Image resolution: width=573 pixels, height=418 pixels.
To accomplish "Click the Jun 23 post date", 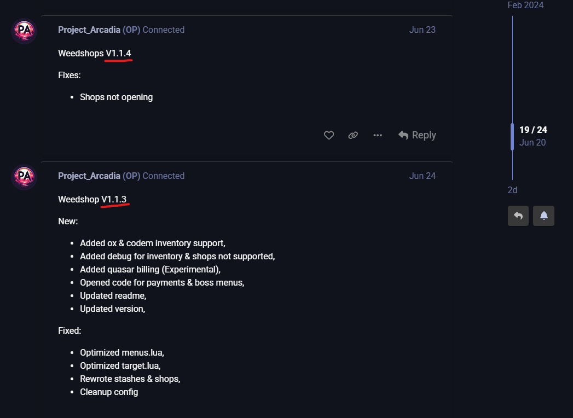I will [x=422, y=30].
